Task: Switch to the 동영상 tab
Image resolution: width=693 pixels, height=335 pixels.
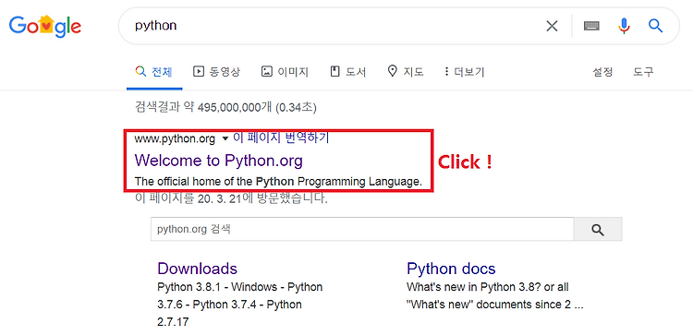Action: point(216,71)
